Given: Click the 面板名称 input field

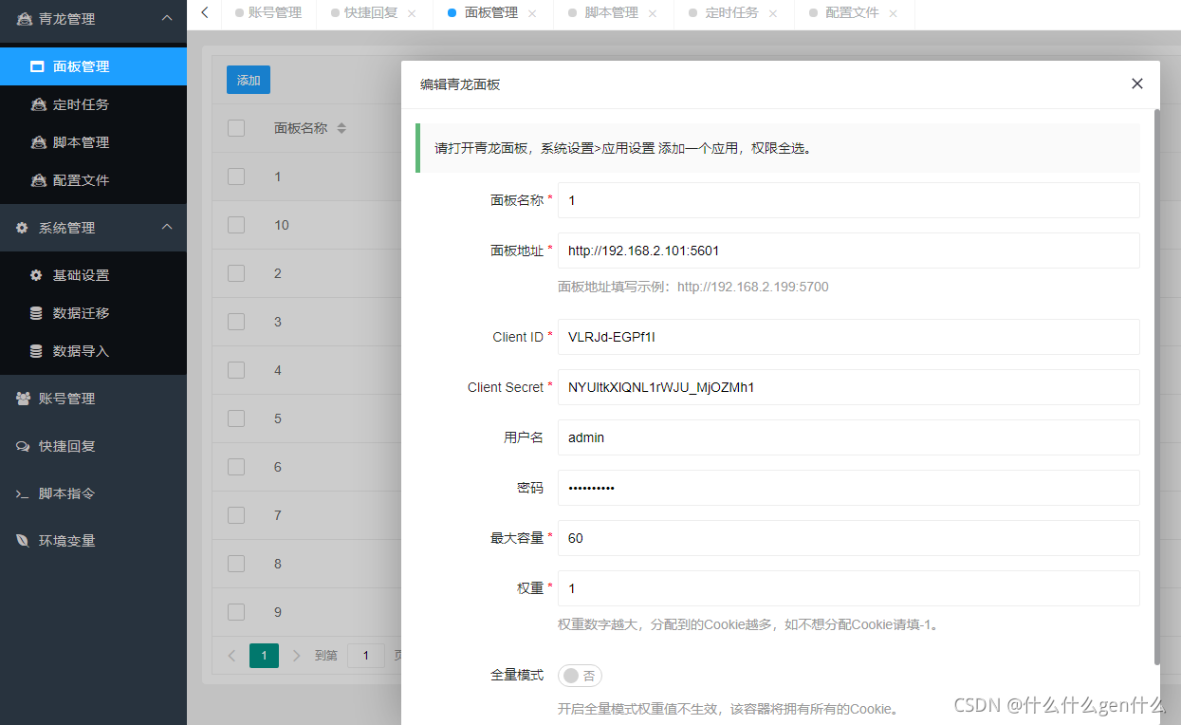Looking at the screenshot, I should point(848,200).
